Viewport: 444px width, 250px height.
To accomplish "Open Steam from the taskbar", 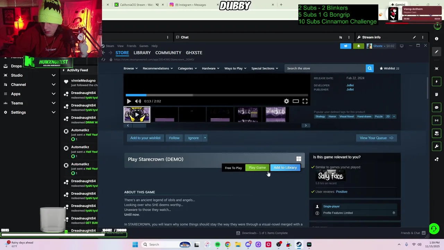I will click(299, 244).
